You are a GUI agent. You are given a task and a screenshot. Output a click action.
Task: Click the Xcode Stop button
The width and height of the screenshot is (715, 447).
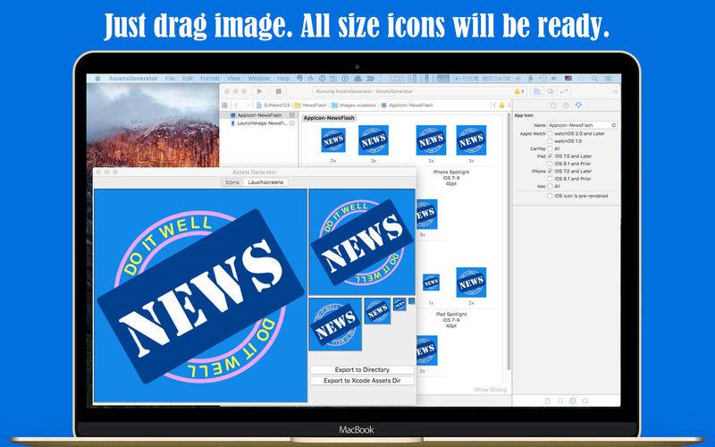pos(279,91)
